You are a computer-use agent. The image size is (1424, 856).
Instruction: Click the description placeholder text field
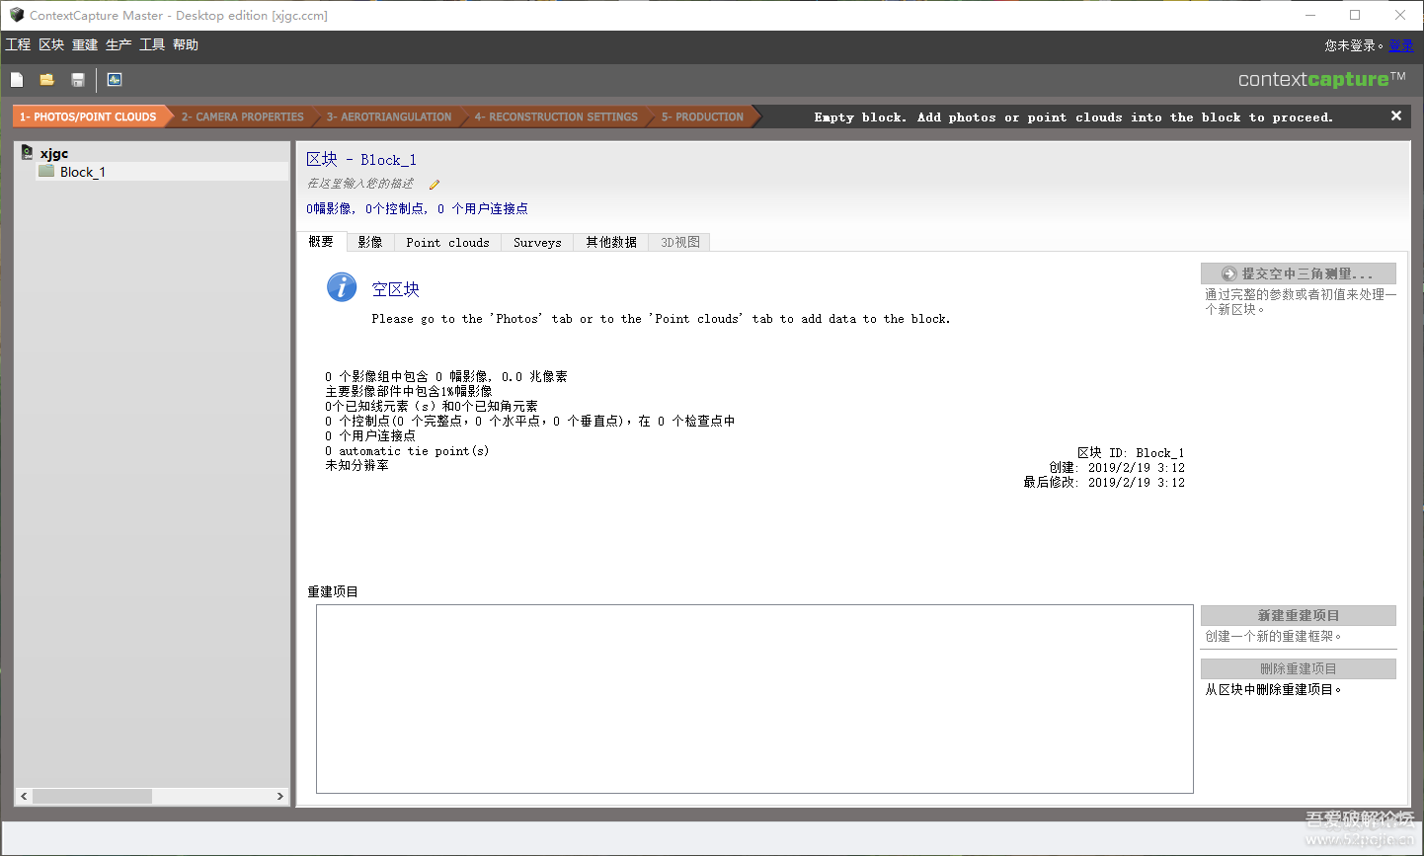coord(360,184)
